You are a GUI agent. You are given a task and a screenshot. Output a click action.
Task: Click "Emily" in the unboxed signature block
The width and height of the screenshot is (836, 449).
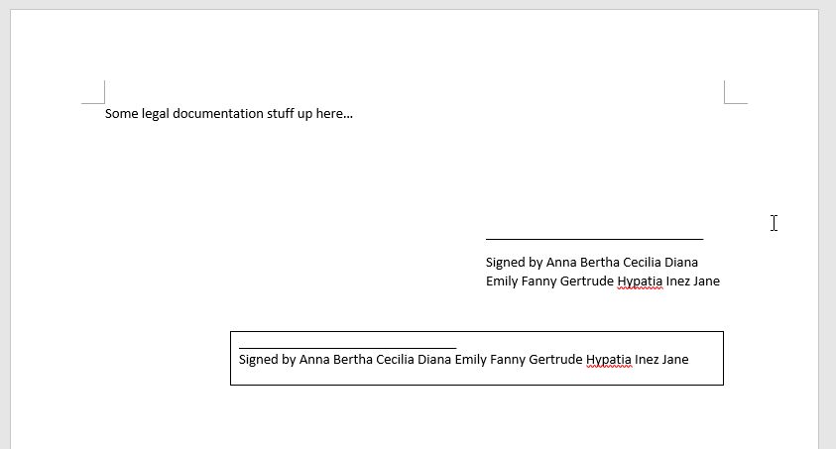click(x=503, y=281)
